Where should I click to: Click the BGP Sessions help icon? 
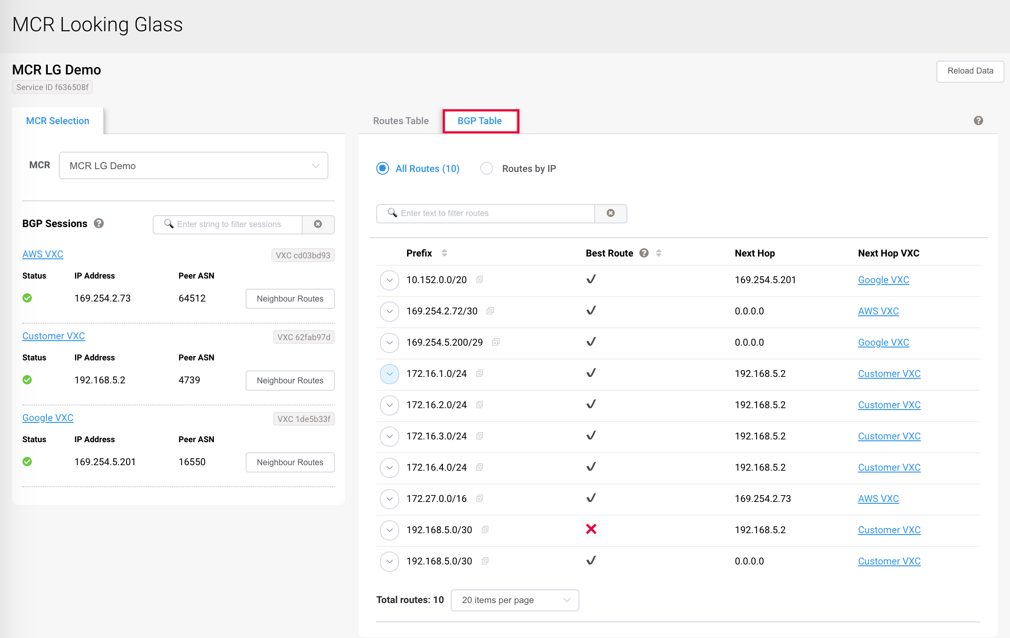98,223
